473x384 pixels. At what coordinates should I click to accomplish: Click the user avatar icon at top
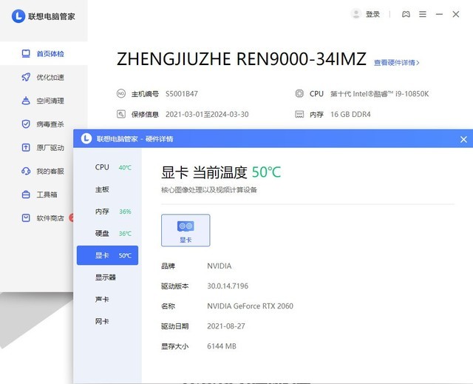[x=356, y=14]
